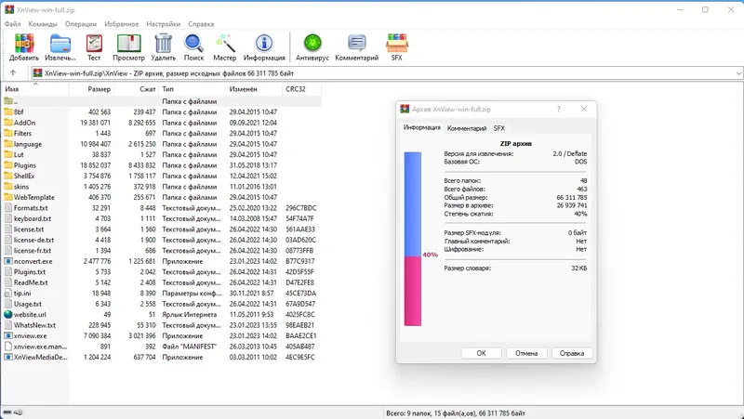Click the dialog help question mark

559,109
